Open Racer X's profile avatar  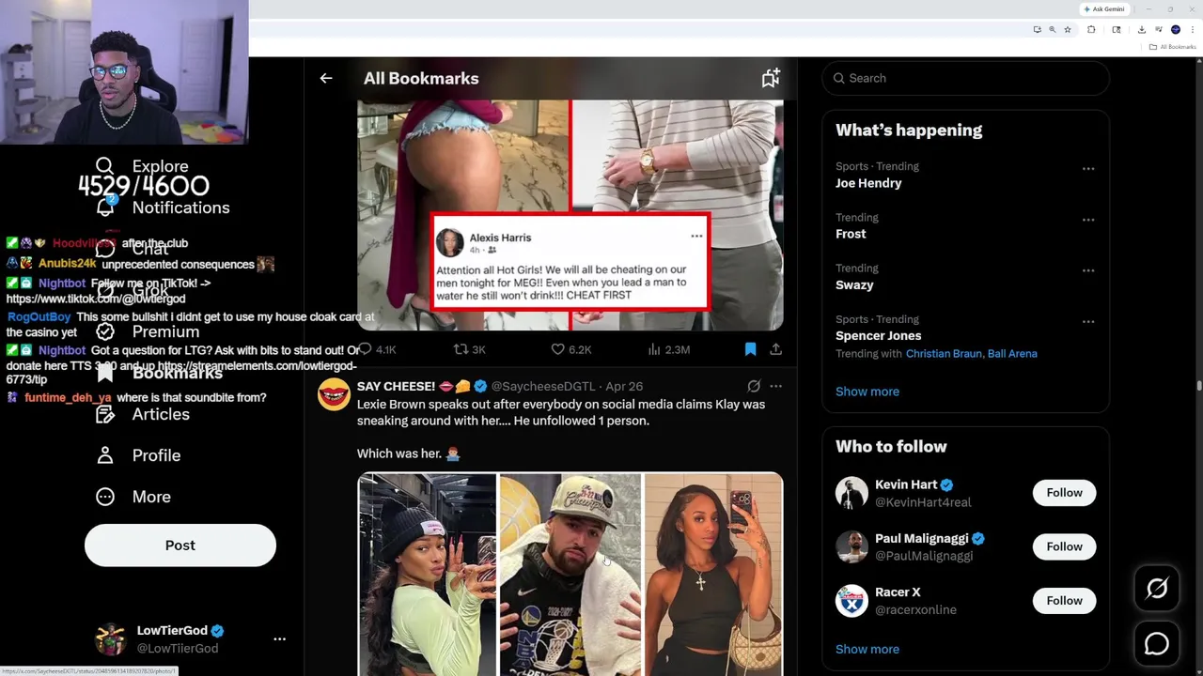851,601
